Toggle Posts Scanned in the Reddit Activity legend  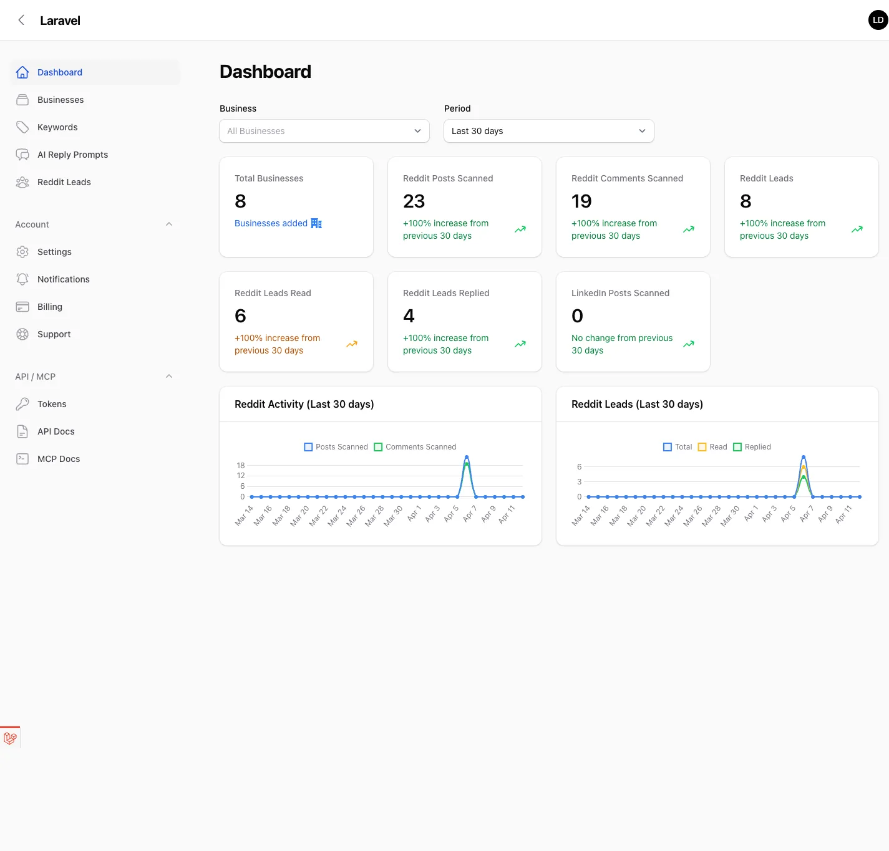pyautogui.click(x=336, y=446)
